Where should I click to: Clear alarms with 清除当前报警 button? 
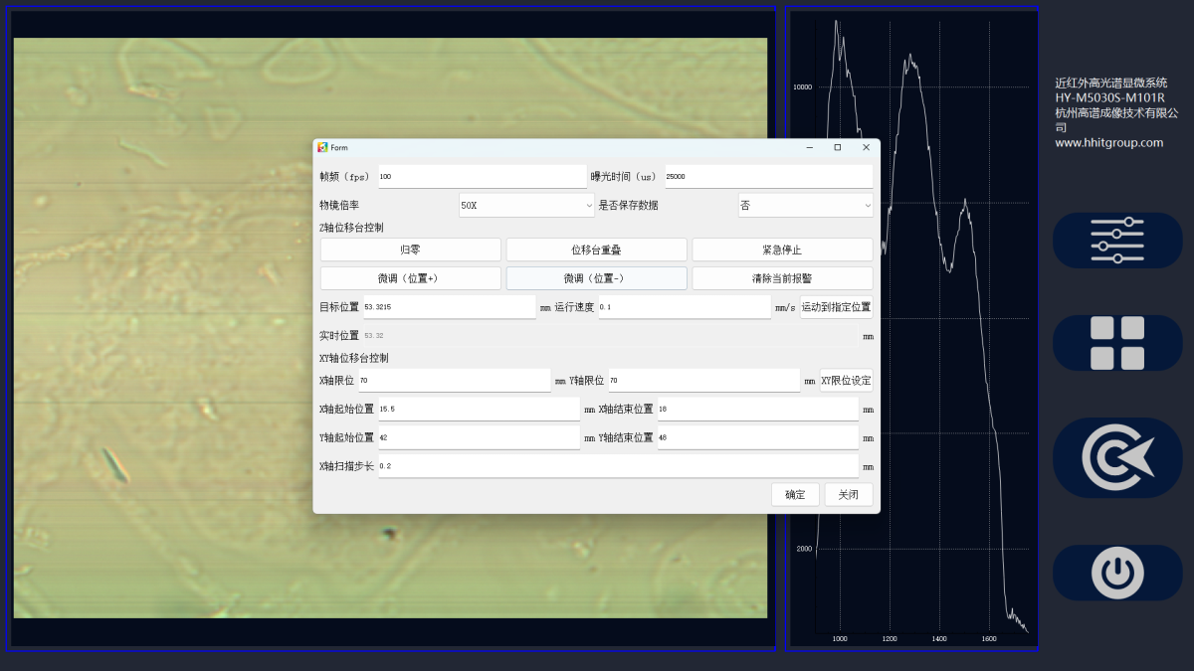click(x=780, y=277)
